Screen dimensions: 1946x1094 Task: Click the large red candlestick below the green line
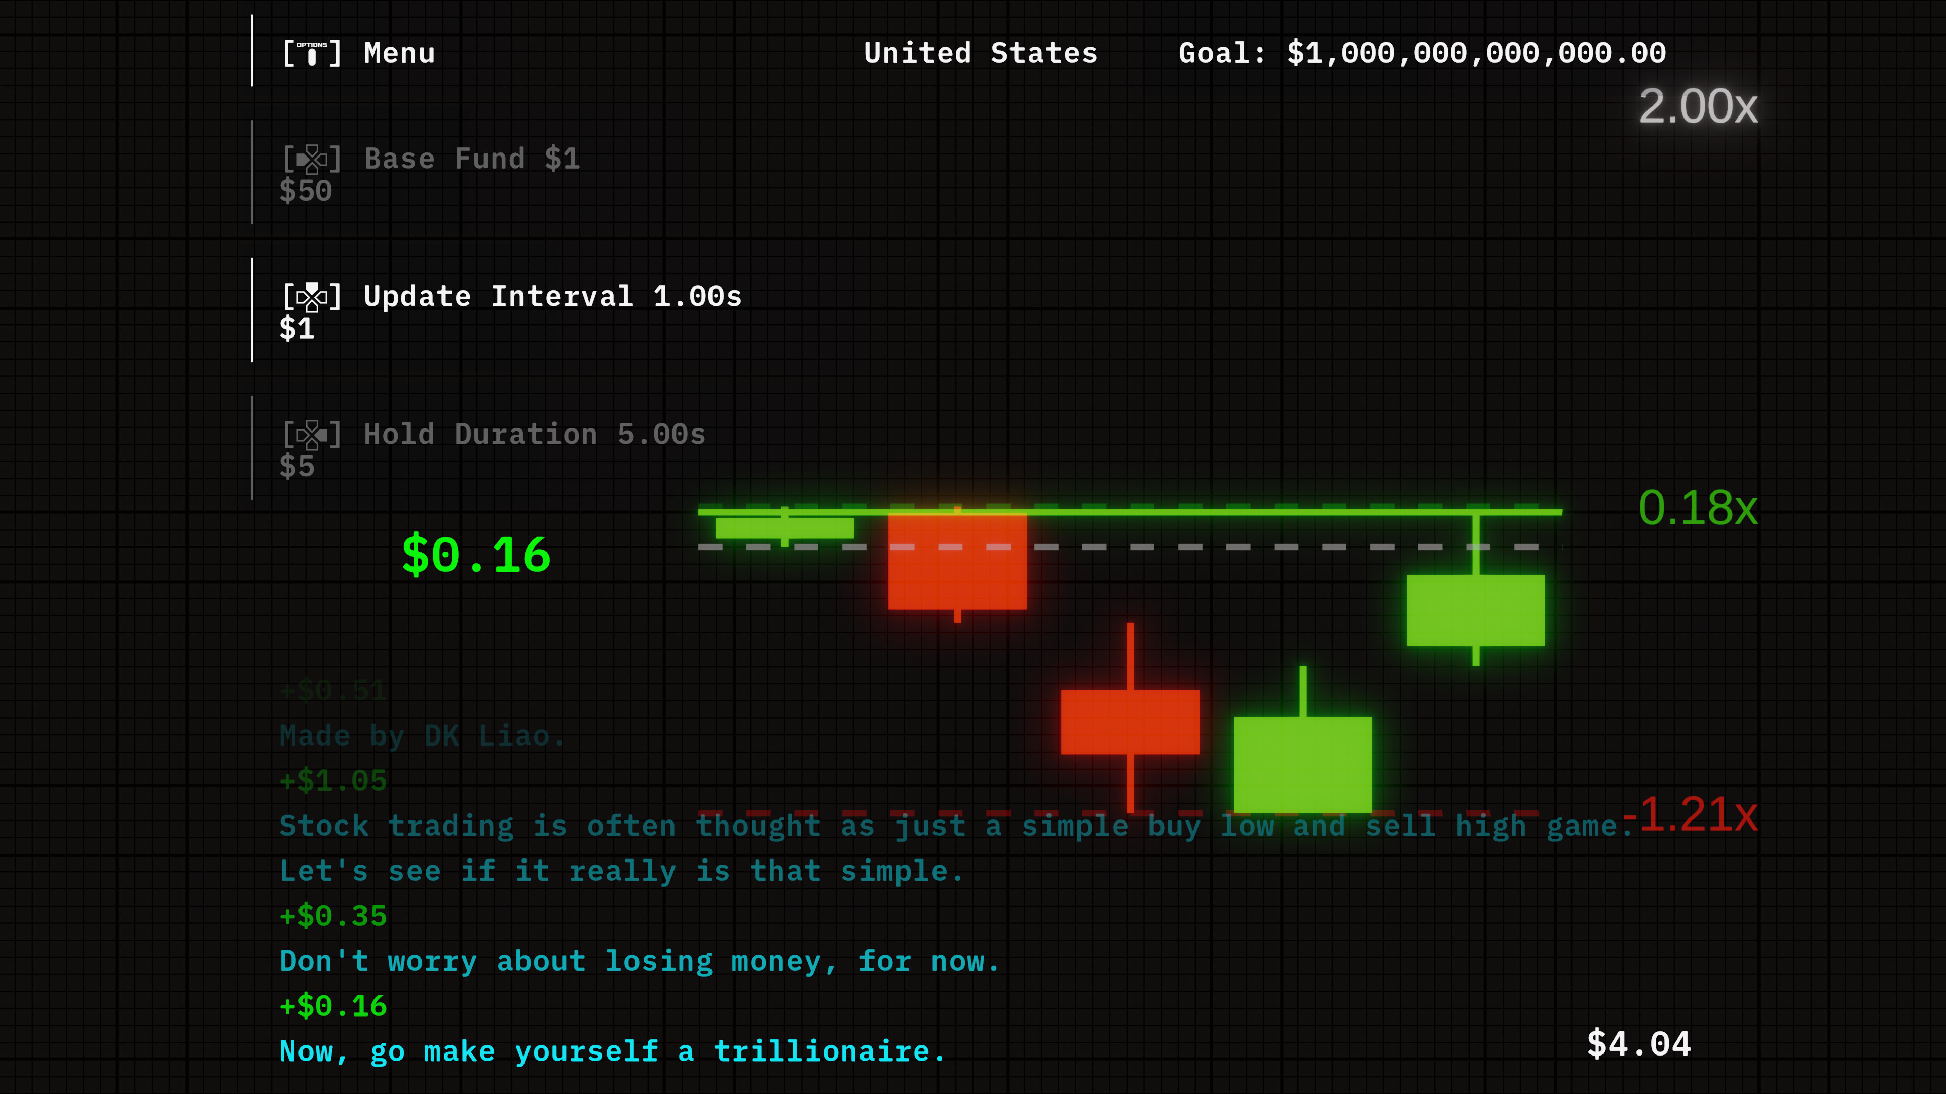click(x=957, y=563)
